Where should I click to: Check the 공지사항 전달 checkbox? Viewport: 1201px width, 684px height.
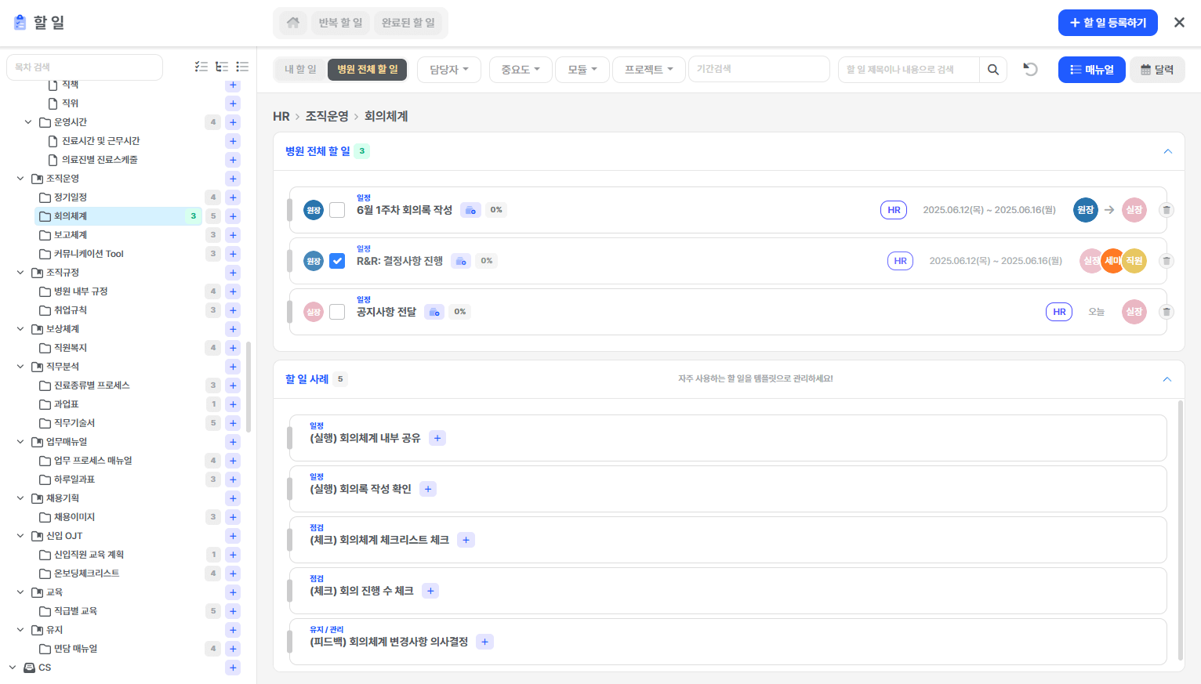[x=337, y=312]
